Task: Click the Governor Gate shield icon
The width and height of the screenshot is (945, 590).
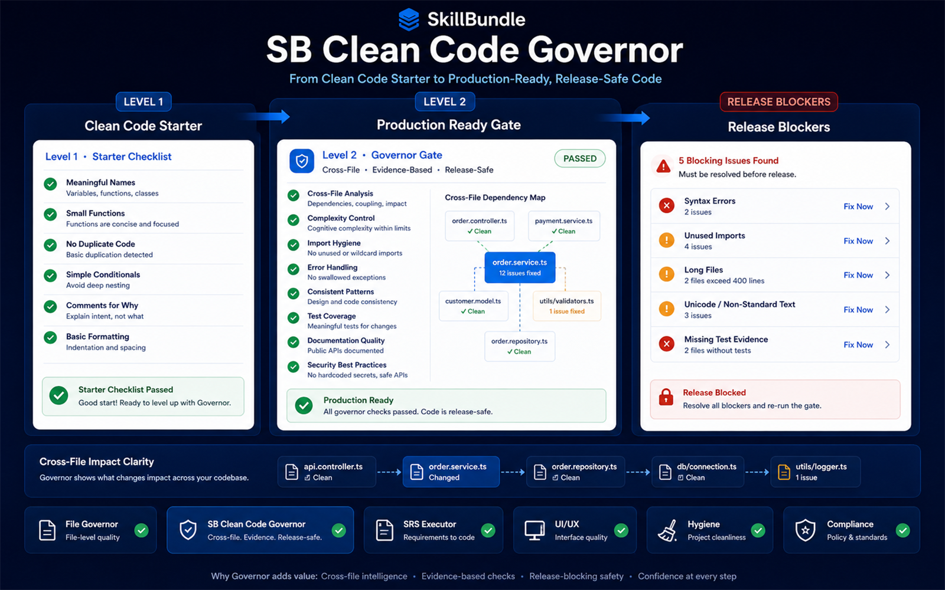Action: pos(302,161)
